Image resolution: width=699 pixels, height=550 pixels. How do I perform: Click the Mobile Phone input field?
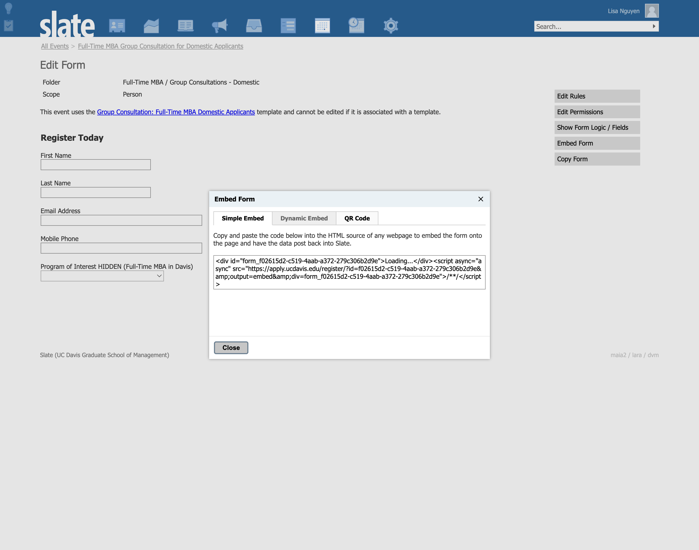(x=121, y=248)
